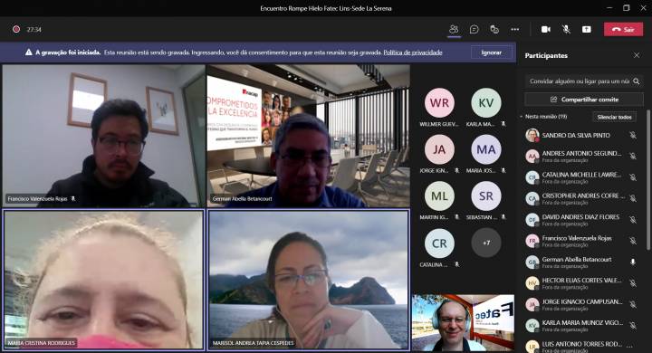Close the Participantes panel

coord(637,55)
